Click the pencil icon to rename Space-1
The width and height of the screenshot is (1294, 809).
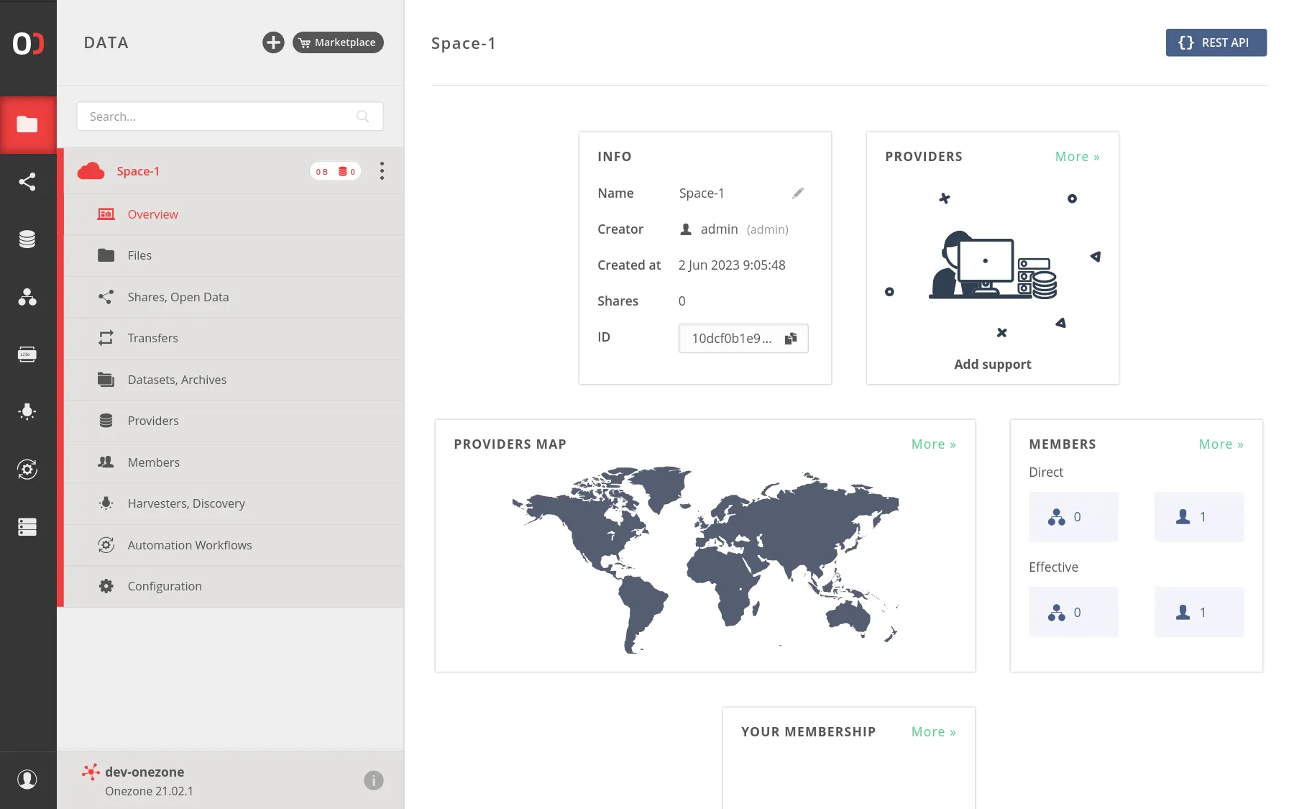coord(797,193)
